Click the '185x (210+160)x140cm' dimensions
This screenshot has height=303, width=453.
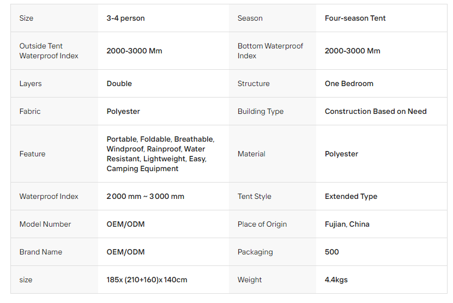(x=147, y=280)
